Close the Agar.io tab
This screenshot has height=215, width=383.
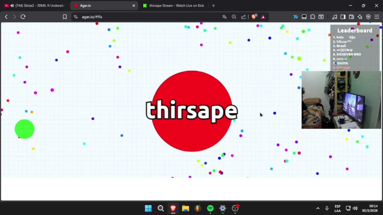[134, 6]
